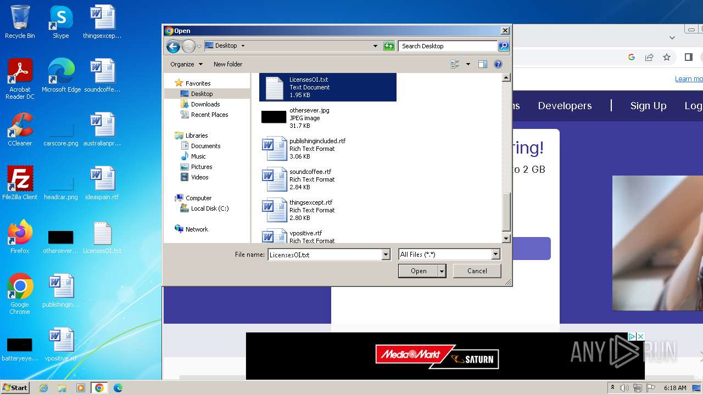Click the Search Desktop field
The height and width of the screenshot is (395, 703).
click(x=448, y=46)
